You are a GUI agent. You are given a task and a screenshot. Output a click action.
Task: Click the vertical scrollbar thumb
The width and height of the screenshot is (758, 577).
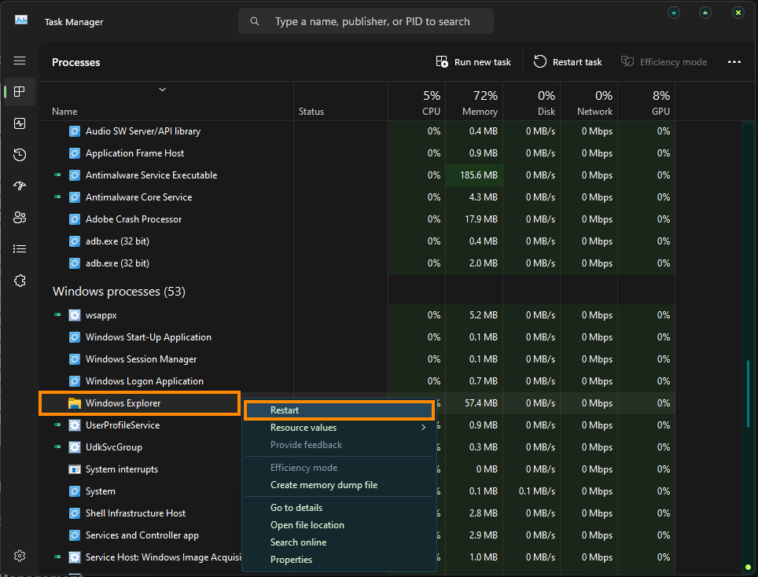point(748,393)
